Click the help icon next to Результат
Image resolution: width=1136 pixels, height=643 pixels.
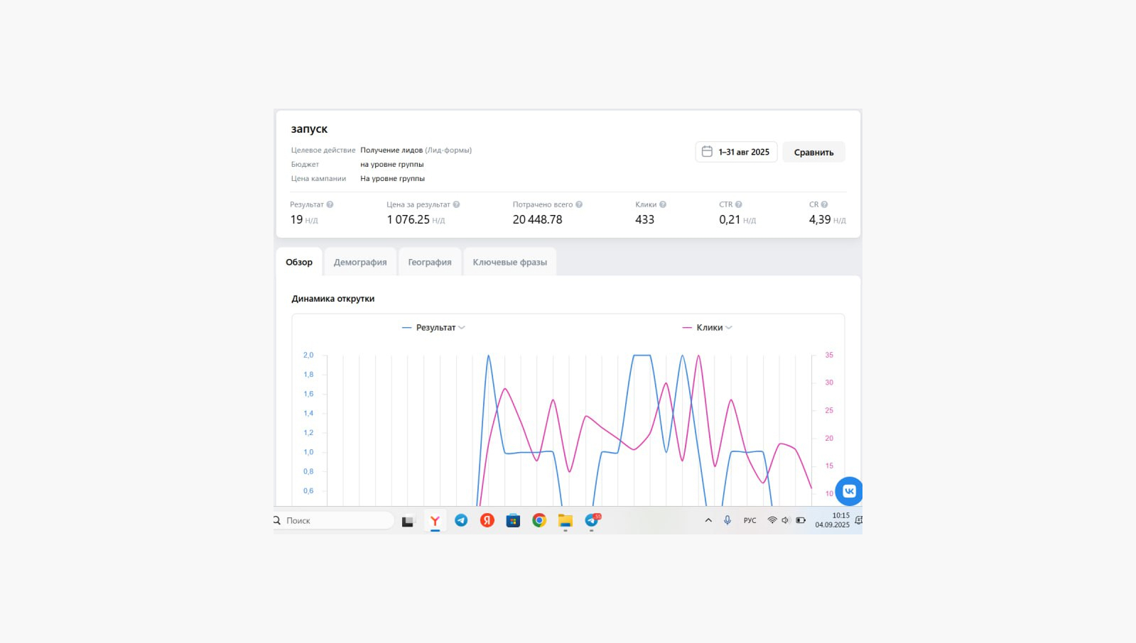pyautogui.click(x=330, y=204)
